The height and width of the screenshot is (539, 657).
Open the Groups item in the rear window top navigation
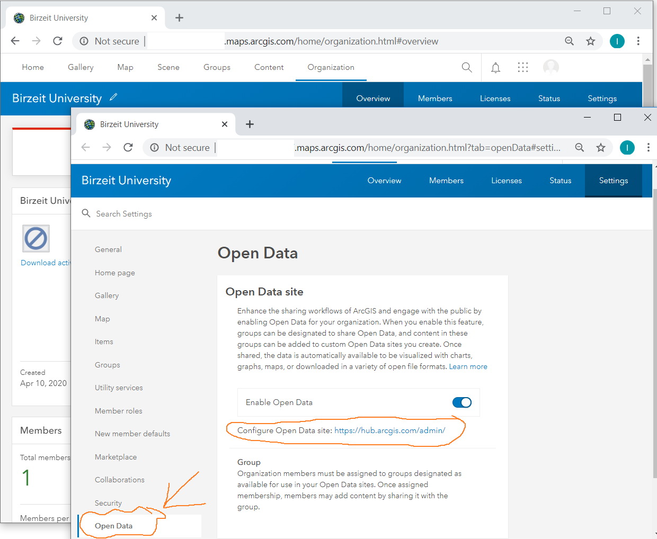click(x=217, y=67)
